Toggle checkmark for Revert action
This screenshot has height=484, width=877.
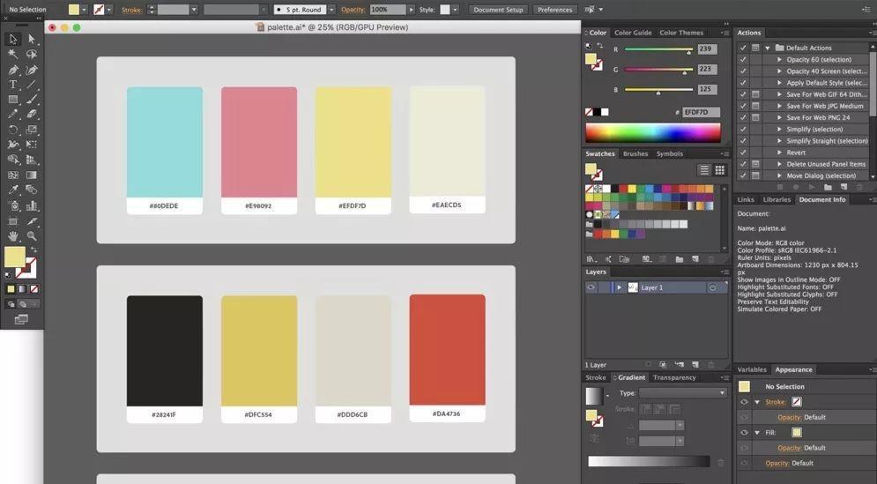coord(743,153)
